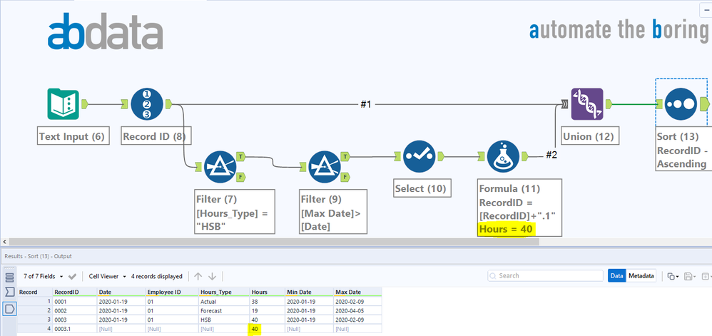Click Formula (11) annotation label
This screenshot has width=712, height=336.
520,208
